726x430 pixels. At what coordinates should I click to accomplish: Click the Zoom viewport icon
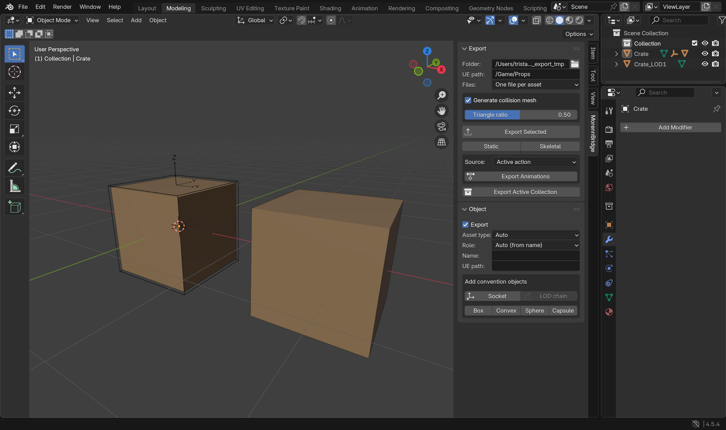click(x=442, y=95)
